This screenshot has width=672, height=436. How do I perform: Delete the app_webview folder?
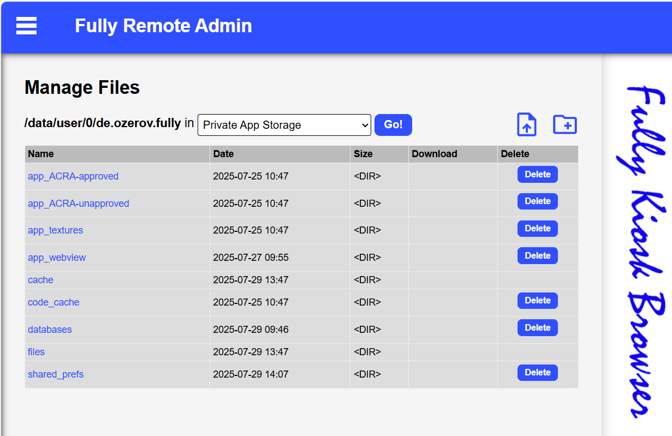[x=538, y=256]
